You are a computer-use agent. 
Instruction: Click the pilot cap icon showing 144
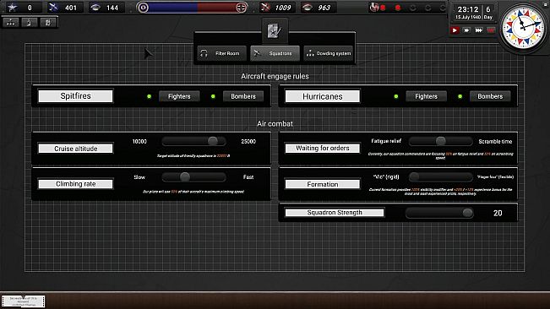(95, 8)
